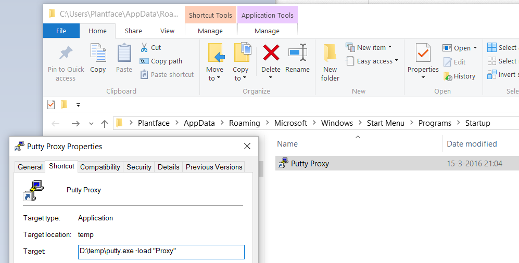The image size is (519, 263).
Task: Expand the Properties dropdown arrow
Action: pos(423,77)
